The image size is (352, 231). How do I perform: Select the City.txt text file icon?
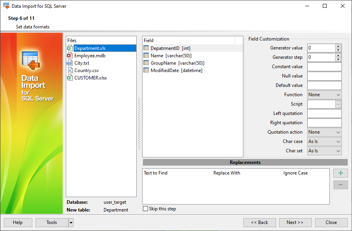pyautogui.click(x=71, y=63)
